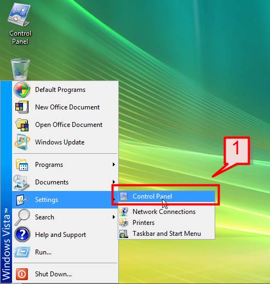Expand the Documents submenu arrow
Image resolution: width=270 pixels, height=284 pixels.
click(x=114, y=182)
